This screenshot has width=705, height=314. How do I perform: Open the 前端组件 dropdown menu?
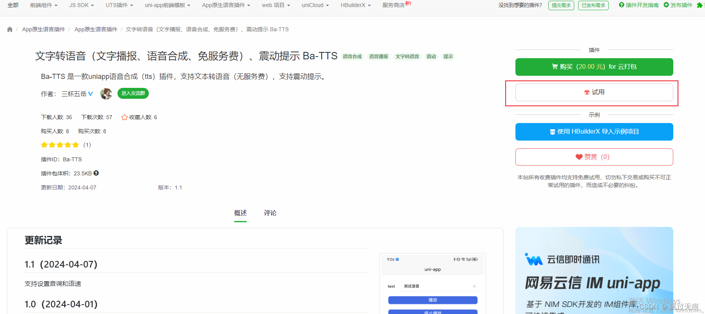tap(44, 5)
